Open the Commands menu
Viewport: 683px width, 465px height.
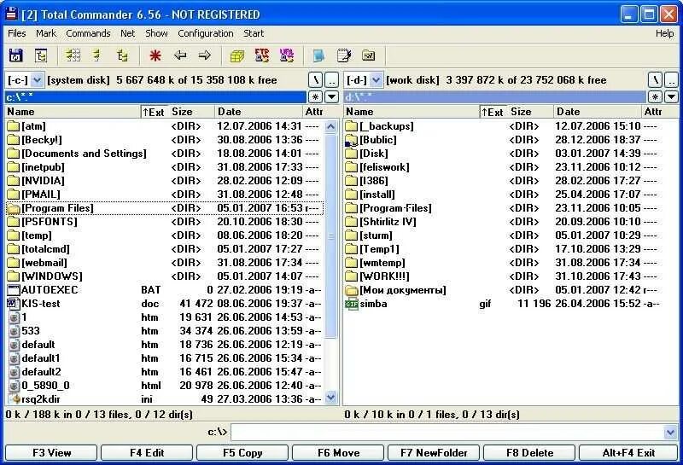[x=88, y=33]
